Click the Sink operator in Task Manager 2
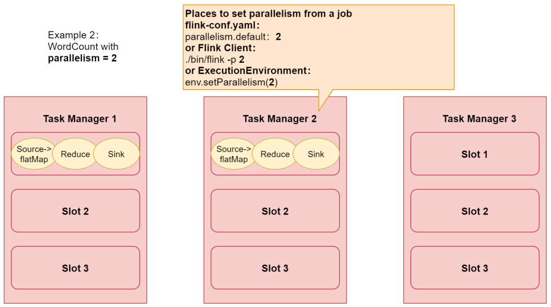The image size is (551, 307). (316, 154)
